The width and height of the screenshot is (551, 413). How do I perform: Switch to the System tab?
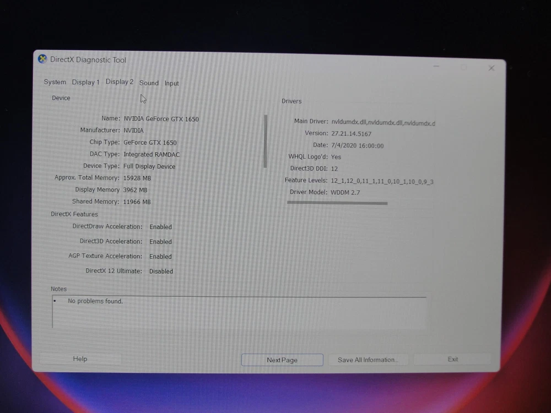click(55, 82)
